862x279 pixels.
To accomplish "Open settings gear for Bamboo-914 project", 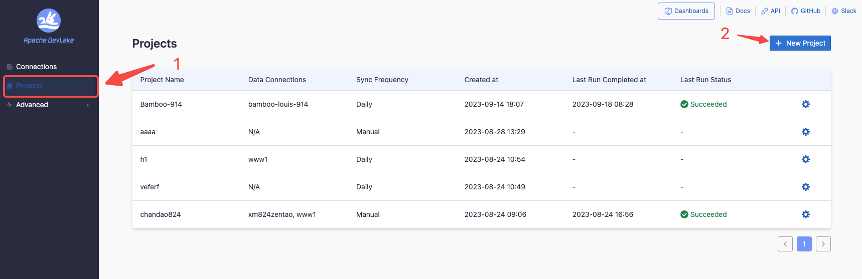I will click(x=805, y=104).
